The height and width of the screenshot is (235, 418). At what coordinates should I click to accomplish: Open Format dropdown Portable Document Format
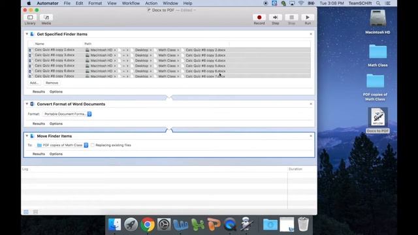click(x=67, y=114)
